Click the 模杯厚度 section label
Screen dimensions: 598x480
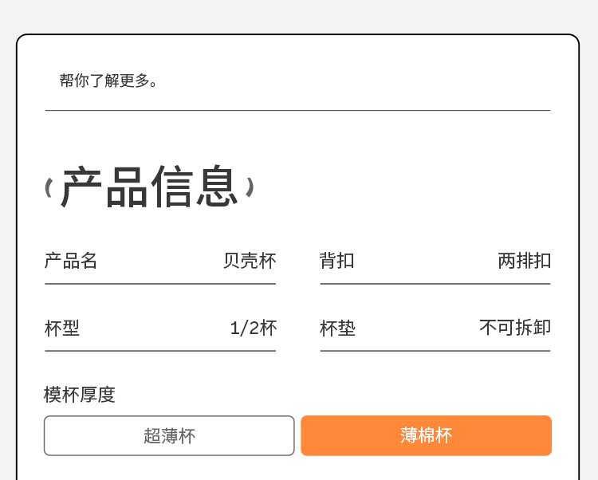click(x=80, y=395)
